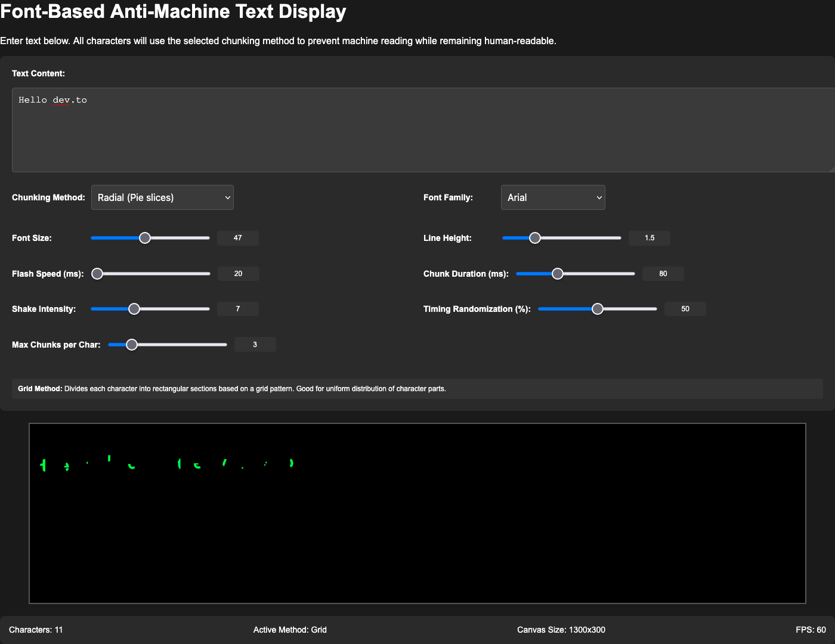Click the Chunking Method label
Image resolution: width=835 pixels, height=644 pixels.
coord(48,197)
